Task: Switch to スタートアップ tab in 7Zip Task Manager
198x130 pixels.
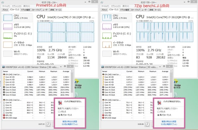Action: 135,10
